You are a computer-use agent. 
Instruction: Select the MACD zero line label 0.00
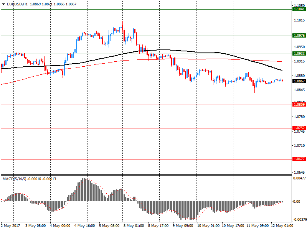click(297, 202)
